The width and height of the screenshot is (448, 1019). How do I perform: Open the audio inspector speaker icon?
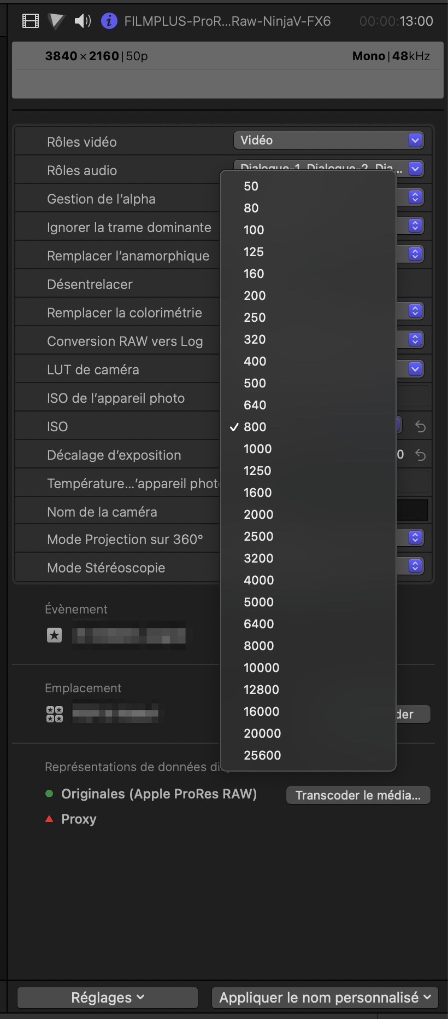[82, 21]
